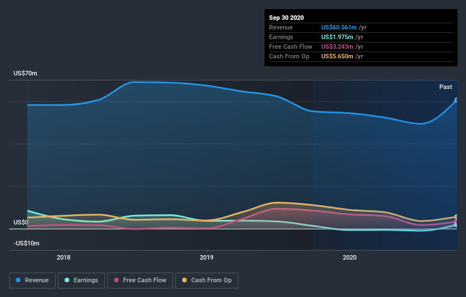Image resolution: width=466 pixels, height=297 pixels.
Task: Toggle the Revenue legend button
Action: tap(32, 281)
